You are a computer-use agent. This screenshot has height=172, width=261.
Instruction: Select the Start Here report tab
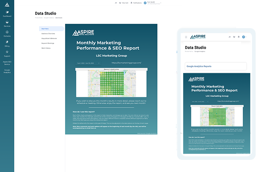(x=52, y=29)
